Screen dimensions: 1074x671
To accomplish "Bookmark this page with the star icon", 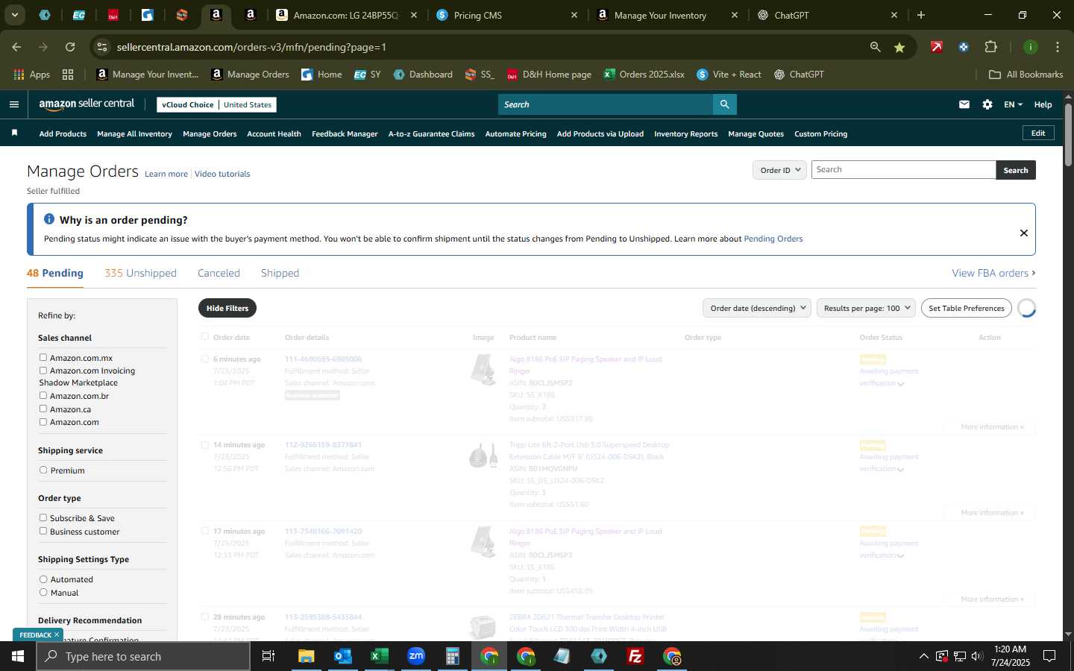I will (899, 47).
